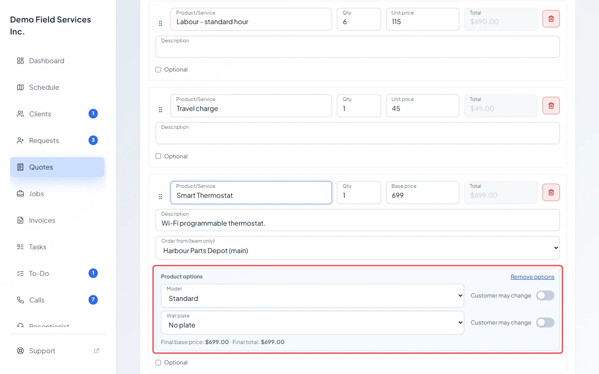This screenshot has height=374, width=599.
Task: Enable Customer may change for Model option
Action: click(545, 295)
